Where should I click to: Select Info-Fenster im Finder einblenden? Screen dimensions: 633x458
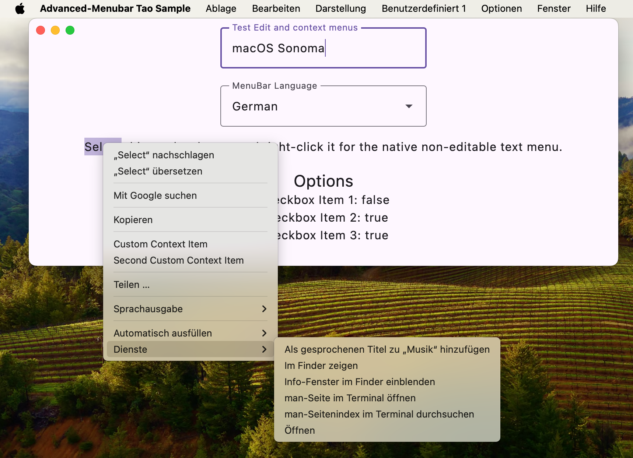tap(387, 382)
